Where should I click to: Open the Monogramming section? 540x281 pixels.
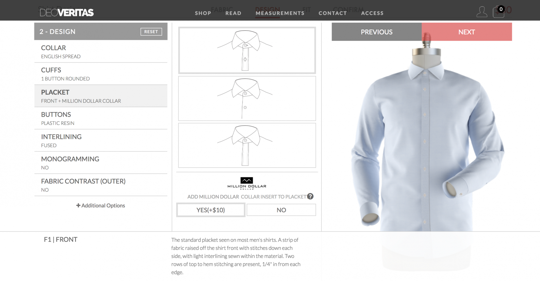(x=101, y=163)
